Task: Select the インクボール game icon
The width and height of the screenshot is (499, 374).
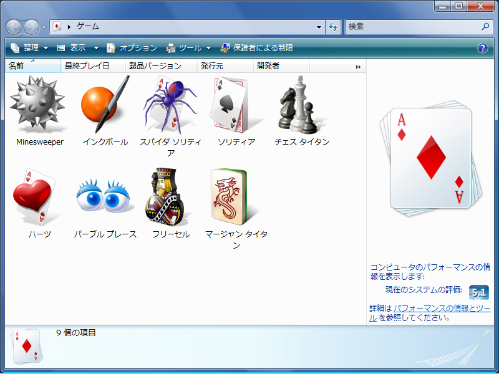Action: point(105,104)
